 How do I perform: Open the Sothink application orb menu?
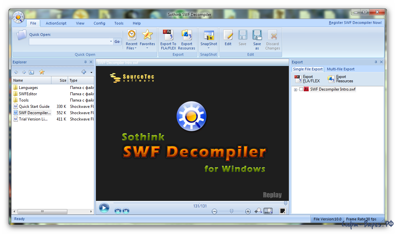point(18,17)
